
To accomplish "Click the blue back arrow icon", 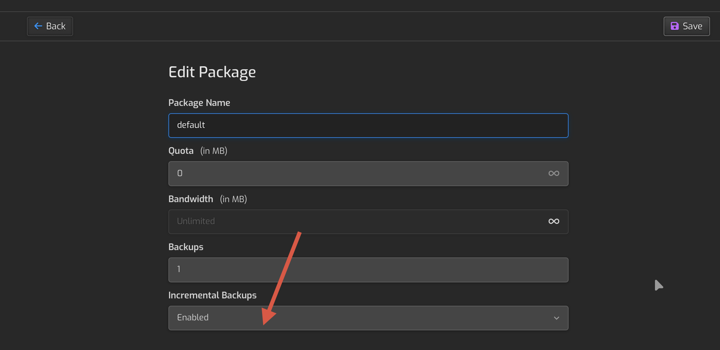I will click(38, 26).
